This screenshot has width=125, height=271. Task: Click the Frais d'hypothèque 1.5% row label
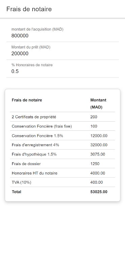point(34,154)
